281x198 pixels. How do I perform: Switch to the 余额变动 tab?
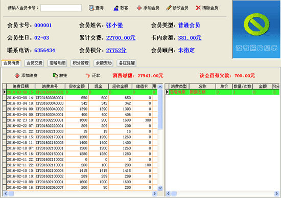tap(104, 63)
